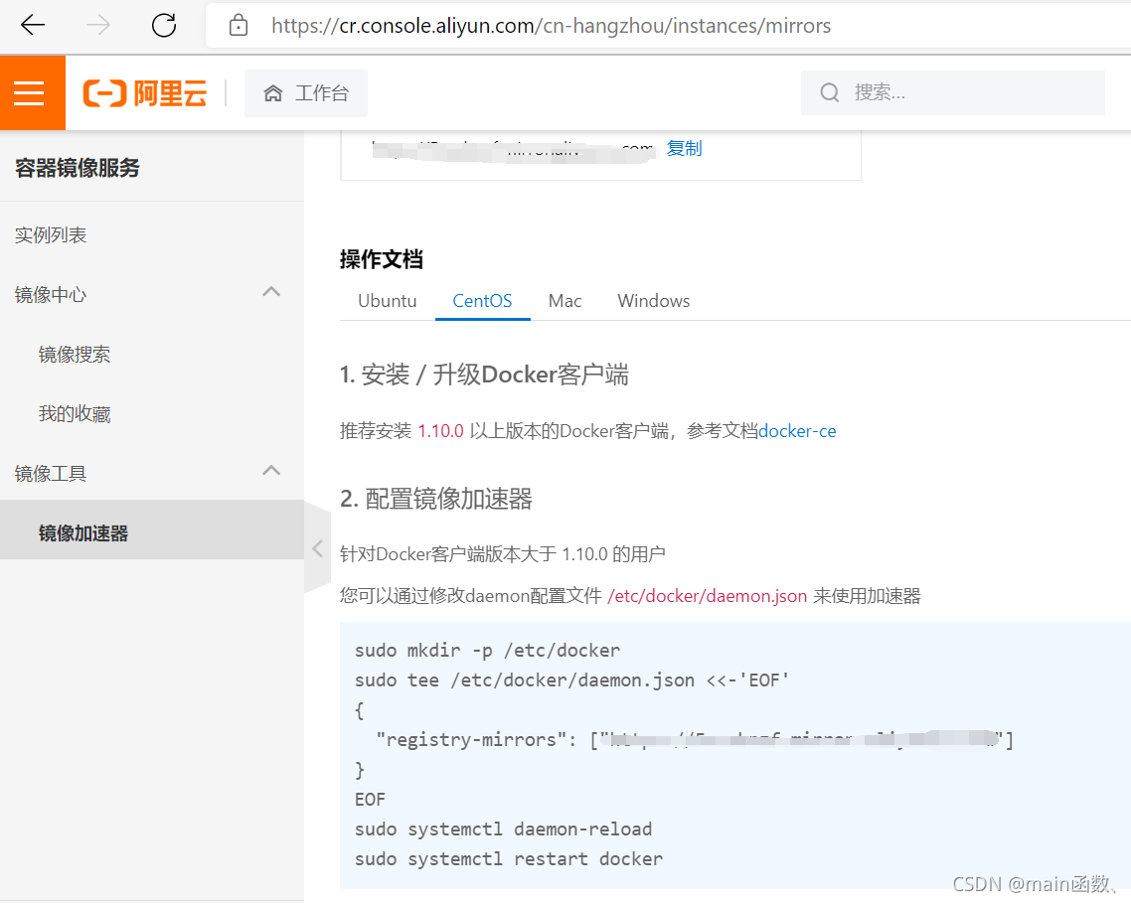Screen dimensions: 1131x903
Task: Click the 'sudo mkdir -p /etc/docker' code line
Action: [x=487, y=651]
